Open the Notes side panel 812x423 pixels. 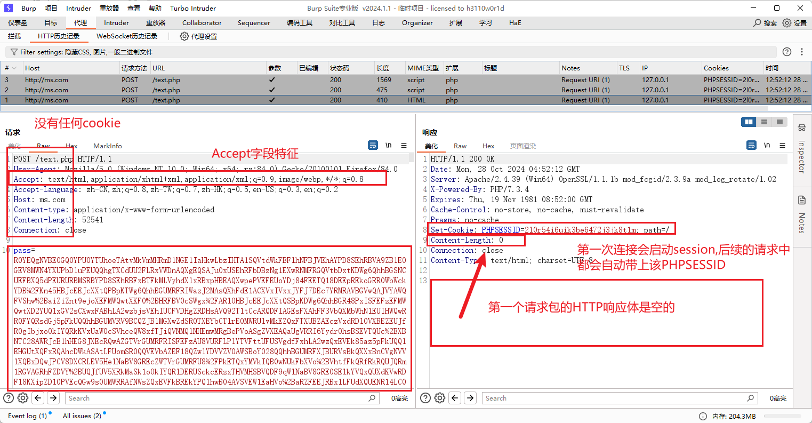point(801,213)
